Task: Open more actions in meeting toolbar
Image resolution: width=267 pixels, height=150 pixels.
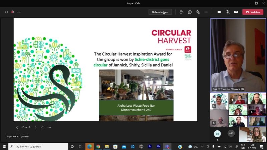Action: click(207, 12)
